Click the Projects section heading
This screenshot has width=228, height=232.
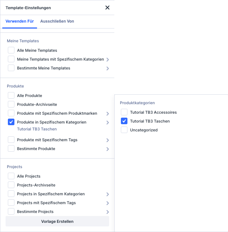(14, 167)
